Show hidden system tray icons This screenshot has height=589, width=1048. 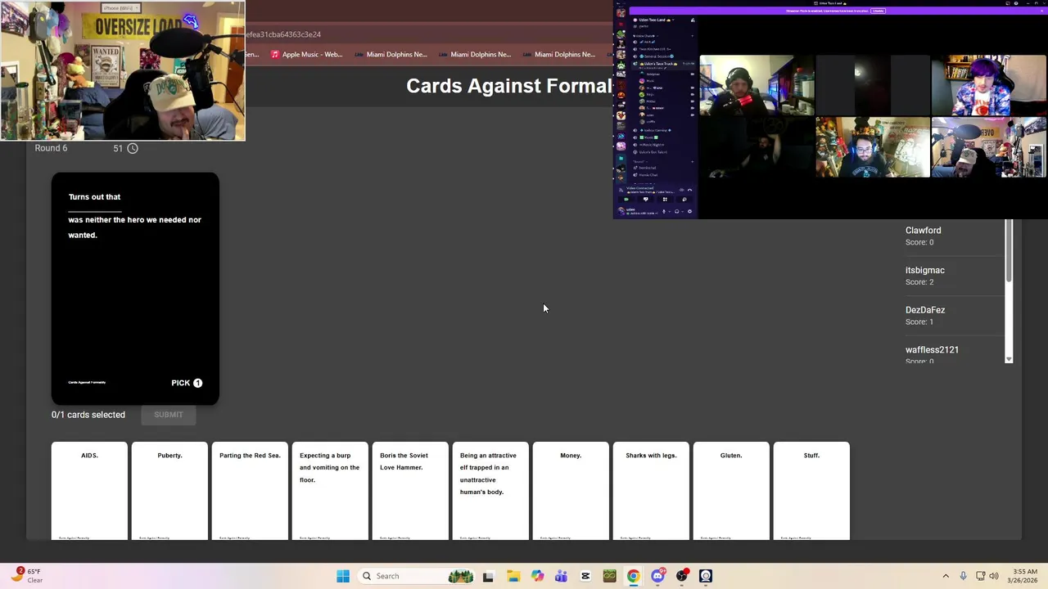(x=946, y=576)
